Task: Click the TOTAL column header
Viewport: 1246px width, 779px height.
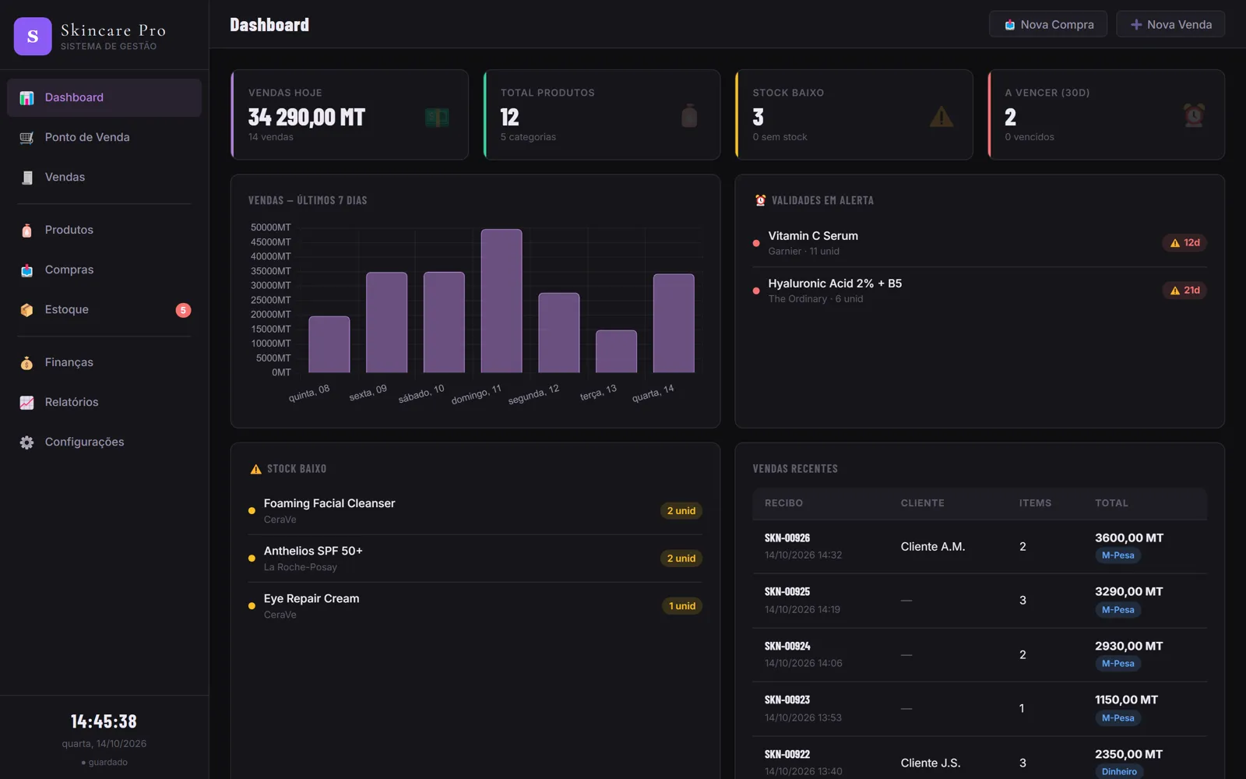Action: click(1111, 503)
